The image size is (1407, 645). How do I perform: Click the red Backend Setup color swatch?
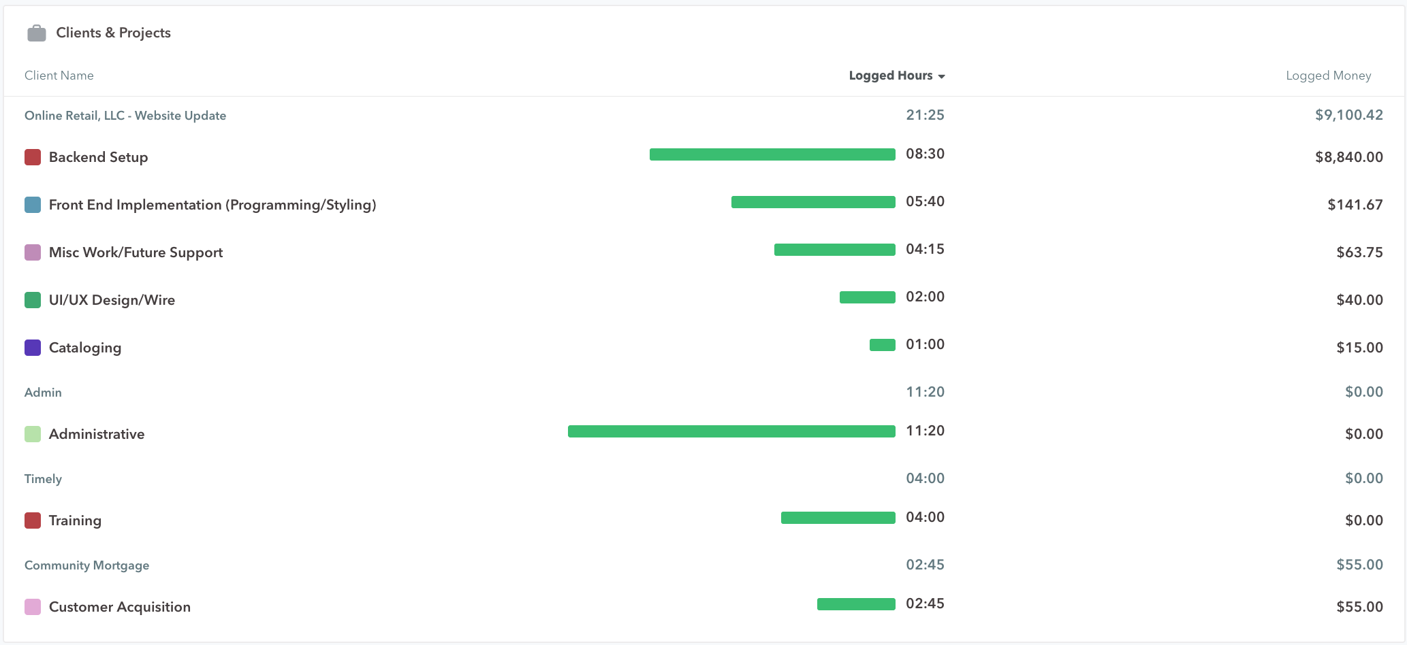33,157
